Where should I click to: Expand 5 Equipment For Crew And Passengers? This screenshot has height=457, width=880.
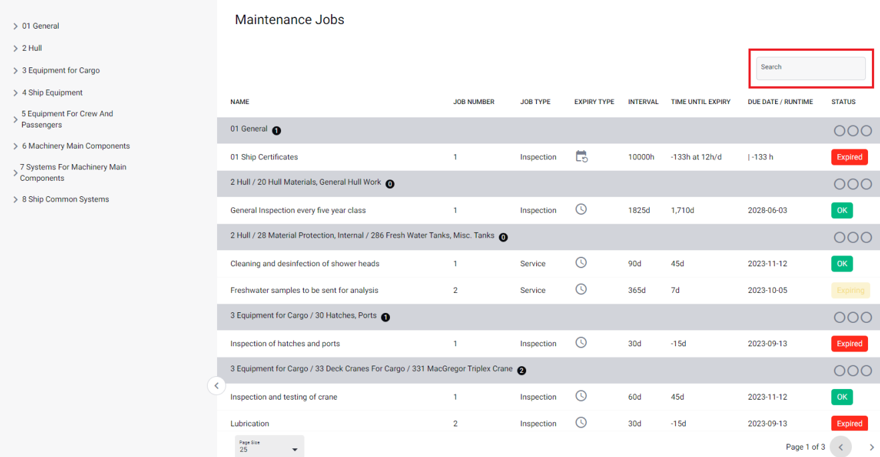point(15,119)
